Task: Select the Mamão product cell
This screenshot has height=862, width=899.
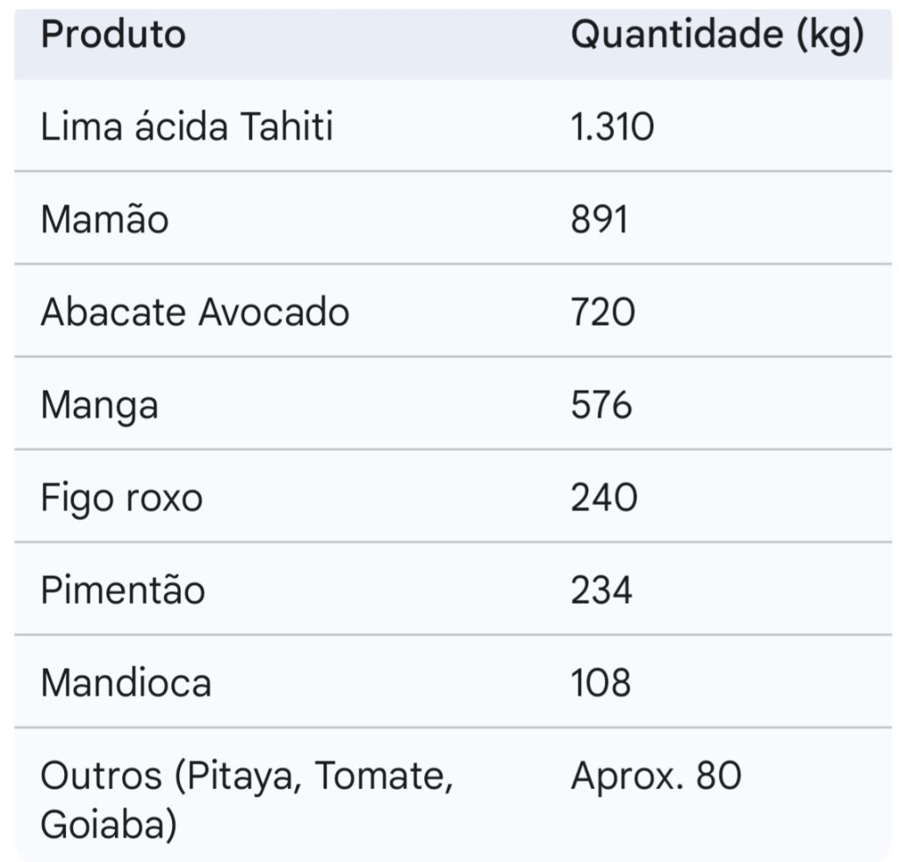Action: (x=104, y=219)
